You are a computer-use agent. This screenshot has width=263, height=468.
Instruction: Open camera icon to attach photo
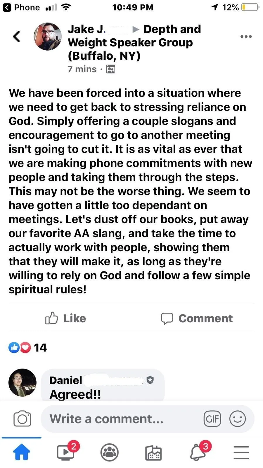click(22, 419)
